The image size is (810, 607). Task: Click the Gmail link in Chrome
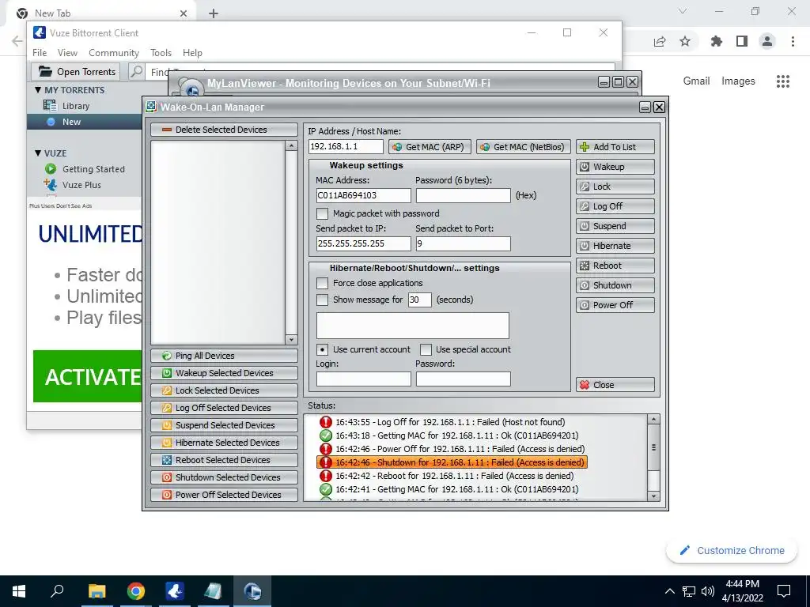pyautogui.click(x=696, y=81)
